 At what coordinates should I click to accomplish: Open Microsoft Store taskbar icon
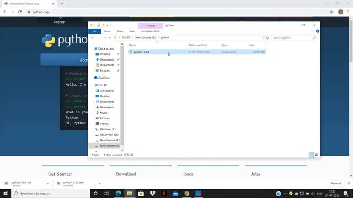[141, 193]
